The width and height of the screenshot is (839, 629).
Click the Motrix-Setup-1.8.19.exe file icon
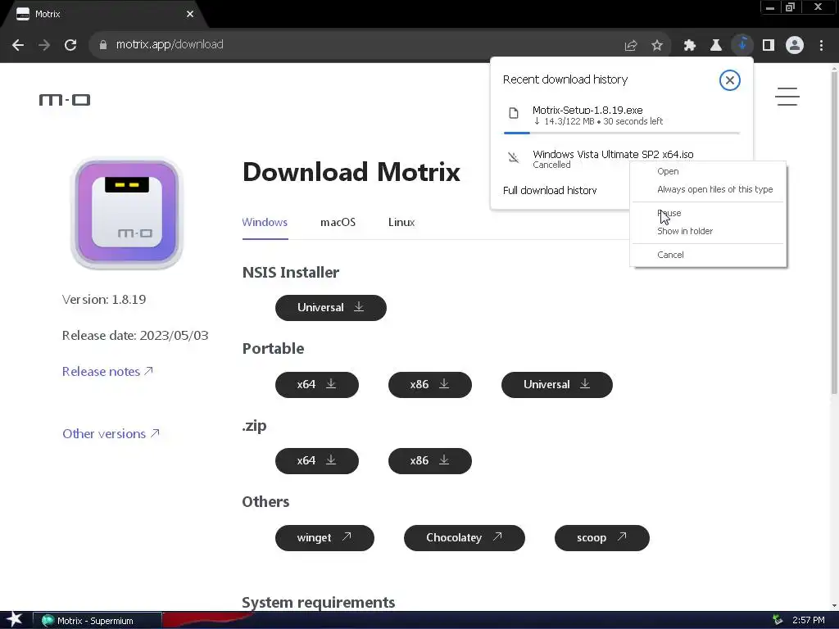pos(514,113)
